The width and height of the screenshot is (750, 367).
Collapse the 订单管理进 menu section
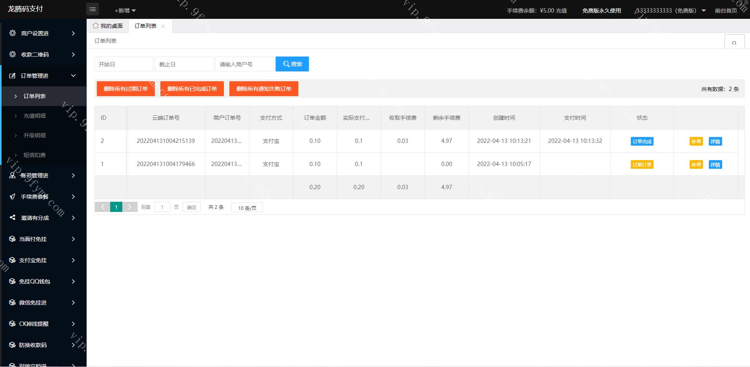43,76
